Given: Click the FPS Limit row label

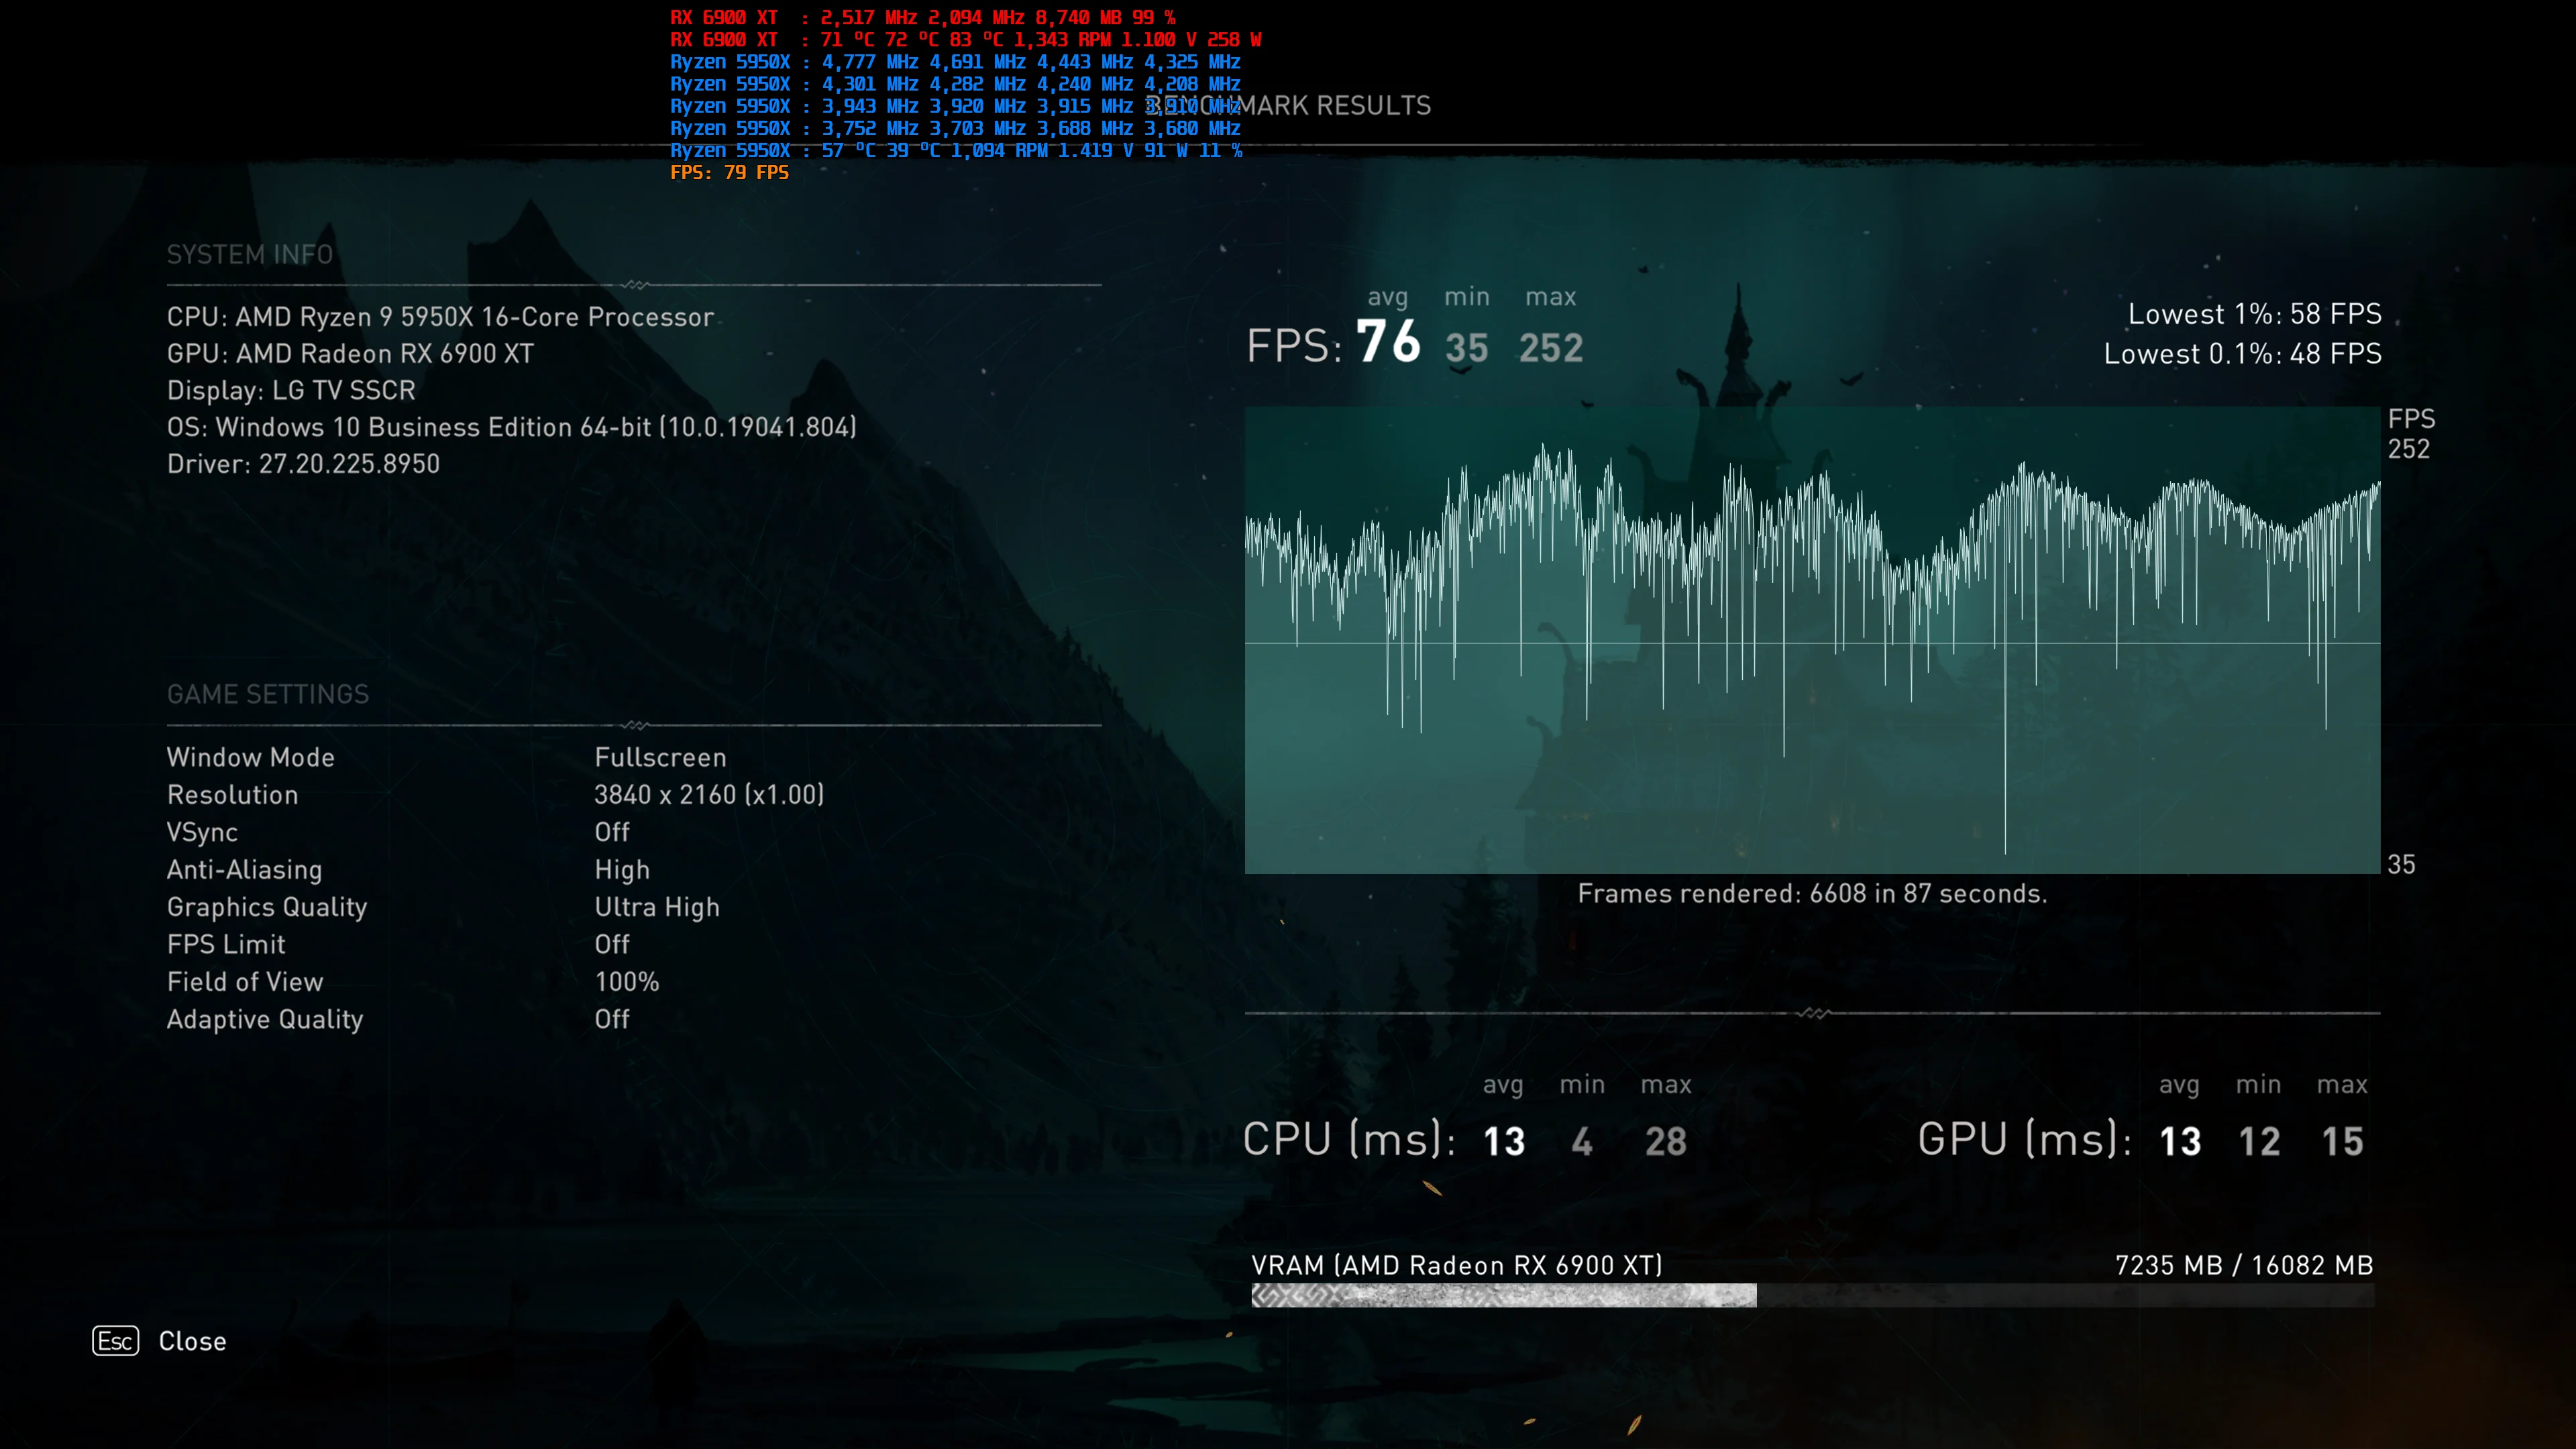Looking at the screenshot, I should (x=226, y=945).
